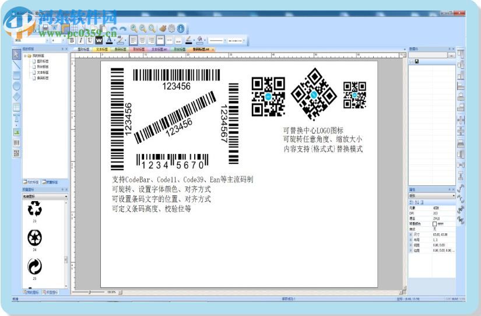481x316 pixels.
Task: Center text horizontally in format bar
Action: coord(142,40)
